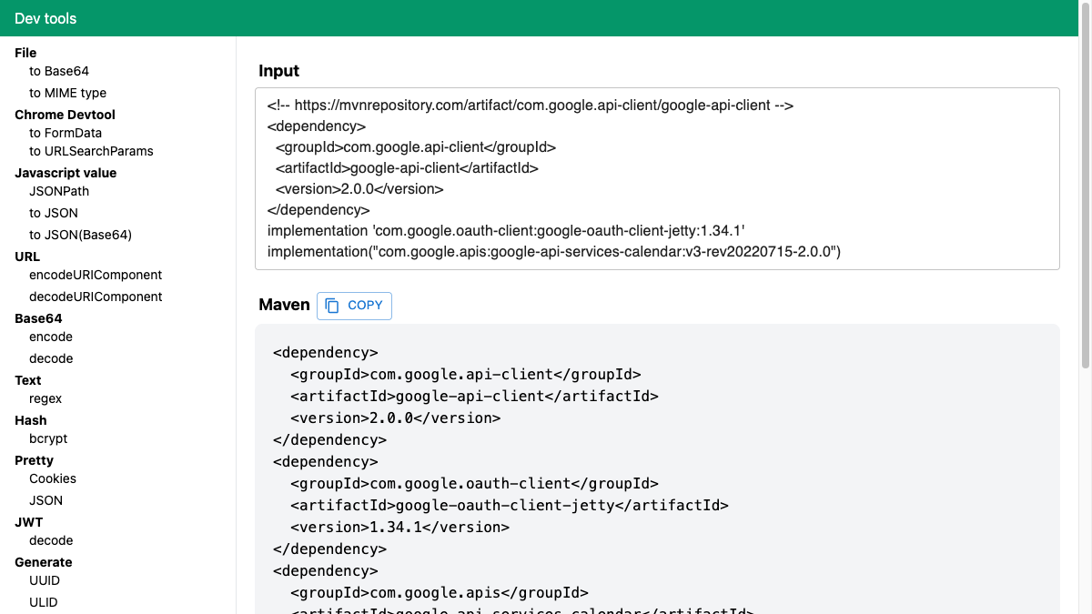This screenshot has width=1092, height=614.
Task: Open Javascript value to JSON tool
Action: pos(53,213)
